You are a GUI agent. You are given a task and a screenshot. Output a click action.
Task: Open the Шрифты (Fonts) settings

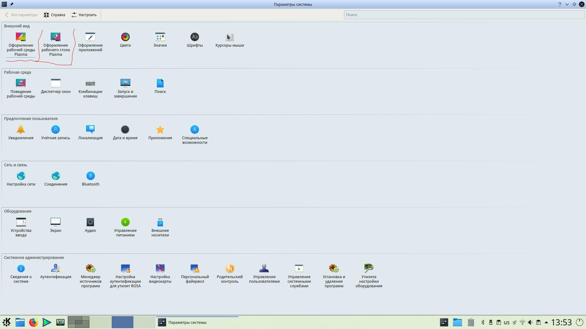coord(195,40)
